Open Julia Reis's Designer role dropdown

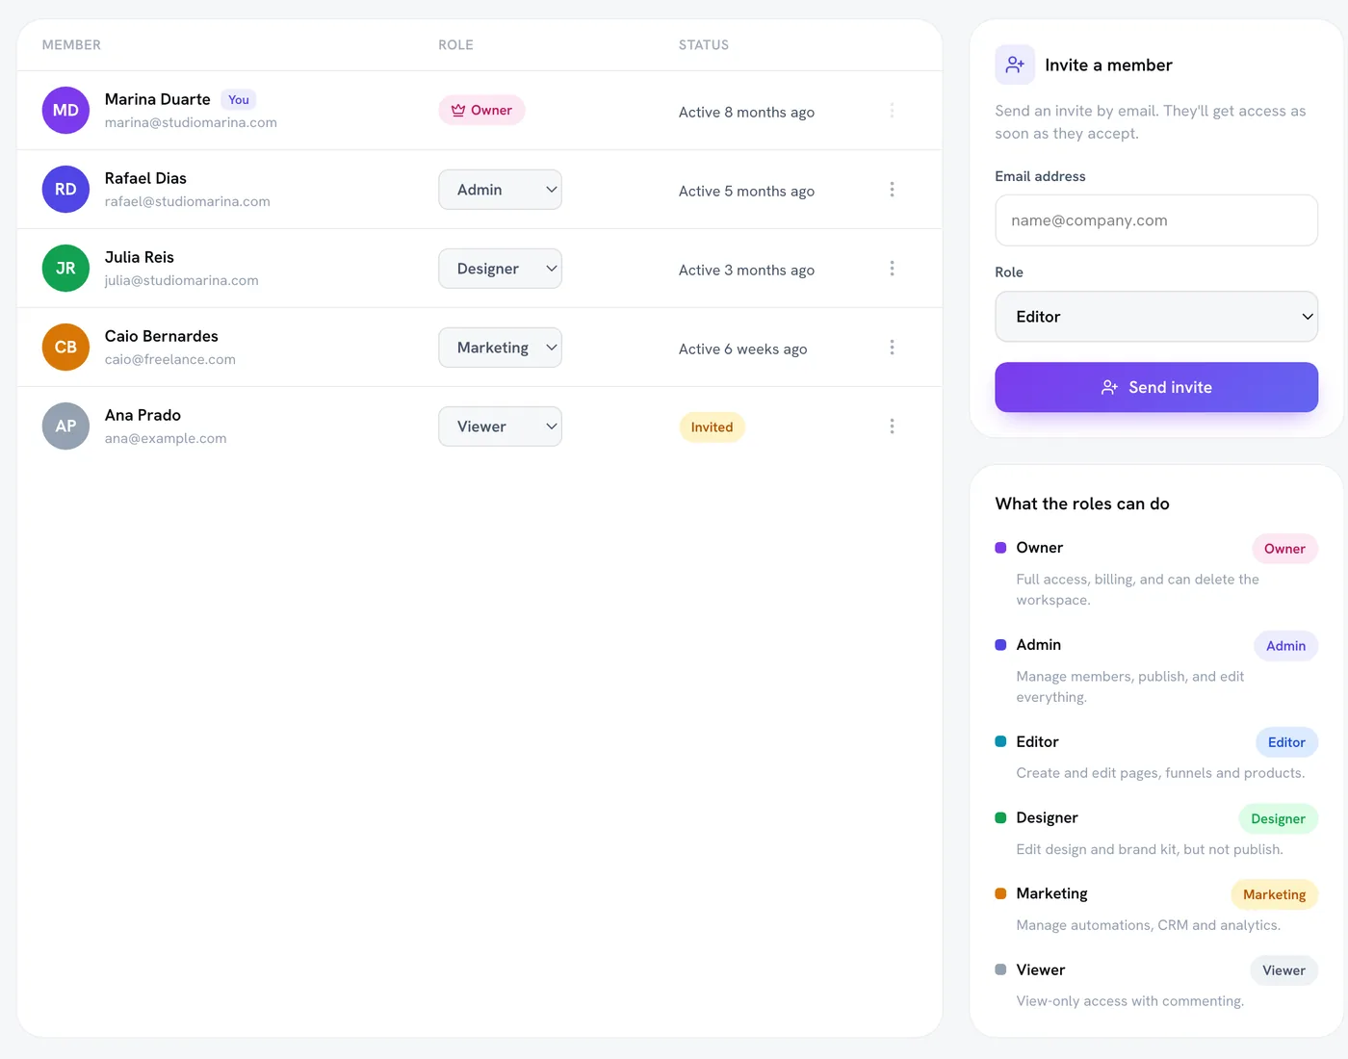500,269
